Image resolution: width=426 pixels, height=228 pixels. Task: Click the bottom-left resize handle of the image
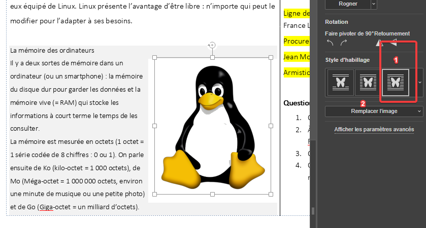point(154,194)
